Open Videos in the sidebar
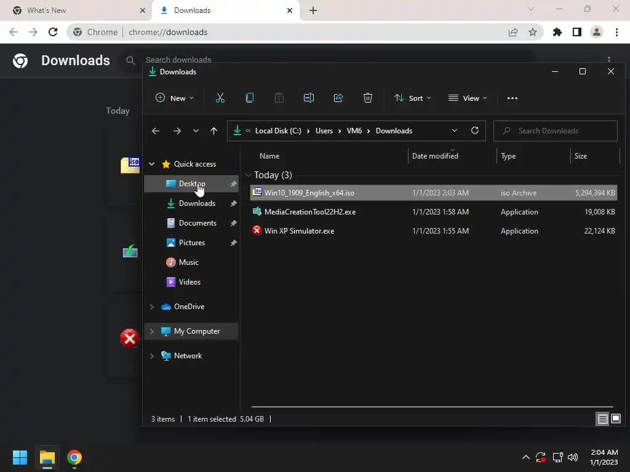Image resolution: width=630 pixels, height=472 pixels. pos(191,282)
